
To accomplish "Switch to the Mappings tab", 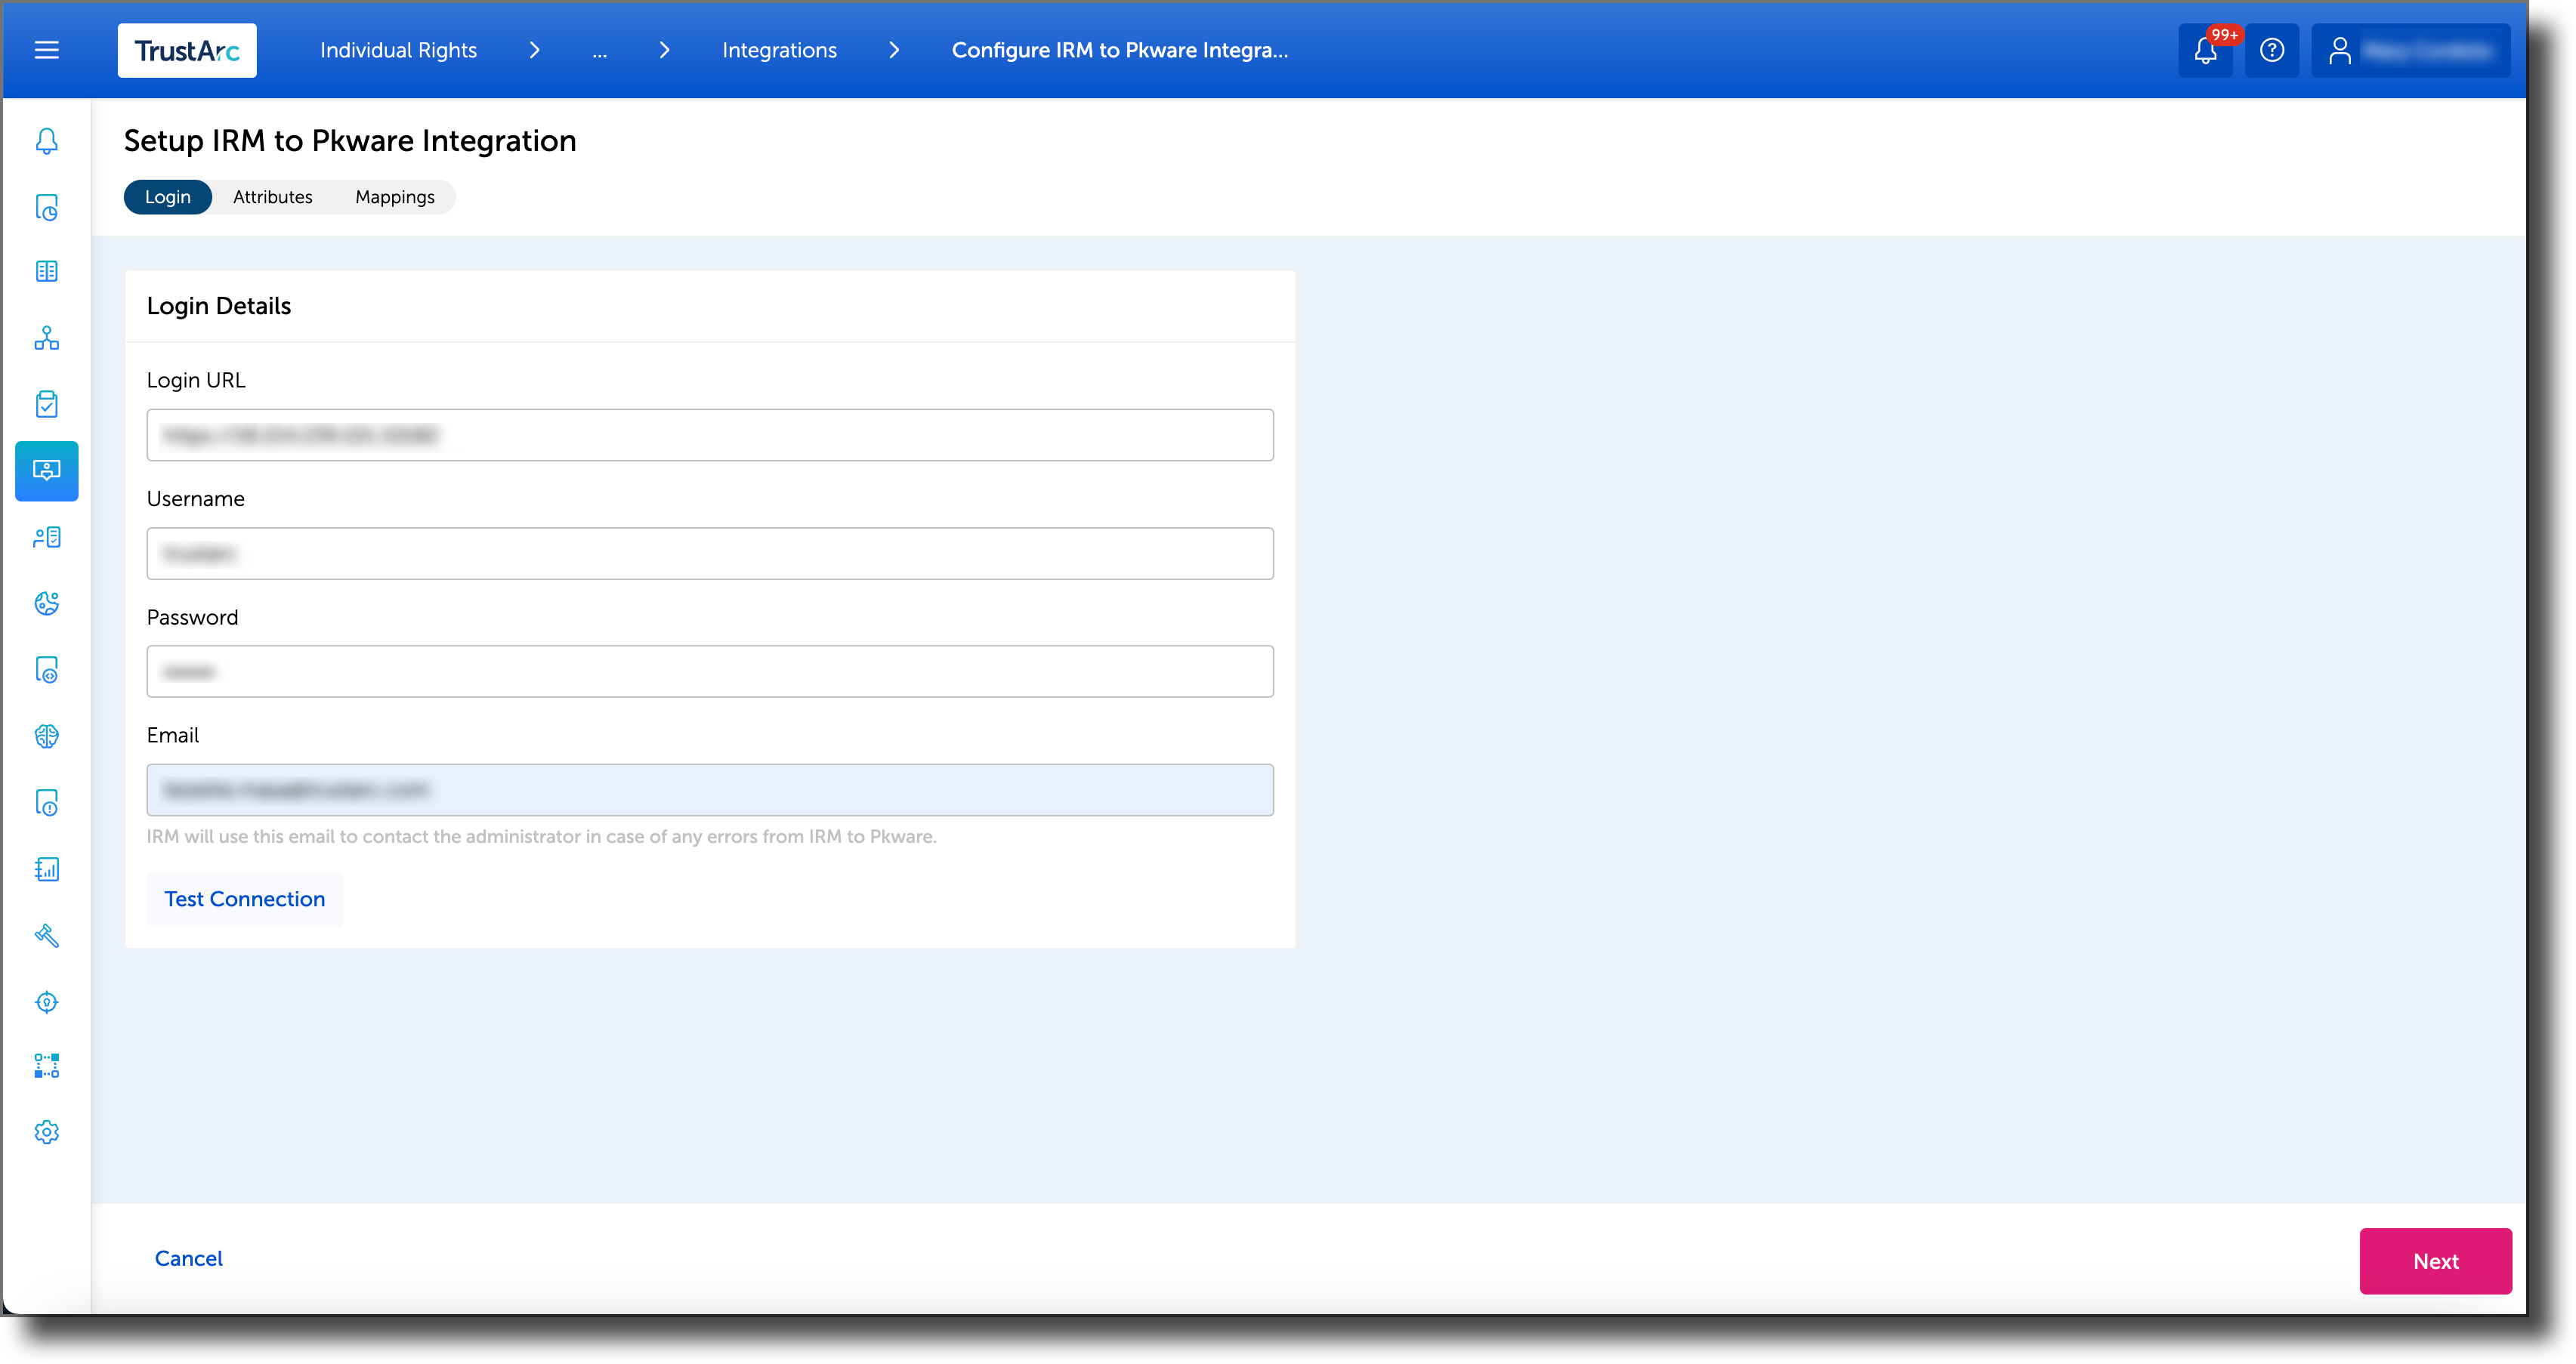I will point(394,196).
